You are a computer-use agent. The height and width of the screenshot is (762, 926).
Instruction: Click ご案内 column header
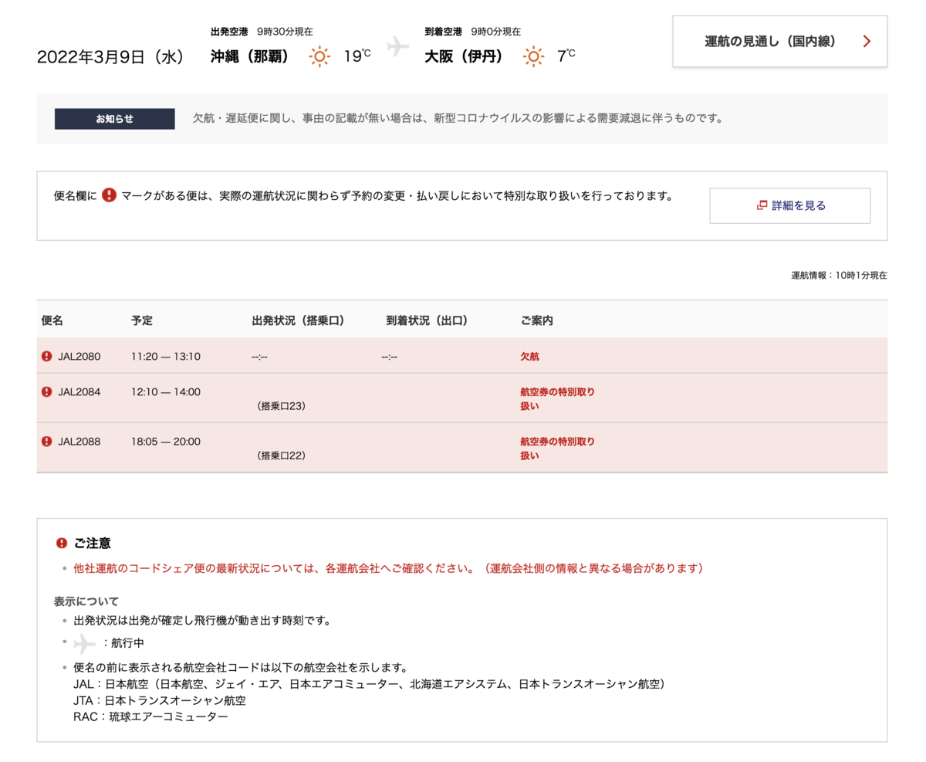point(537,320)
